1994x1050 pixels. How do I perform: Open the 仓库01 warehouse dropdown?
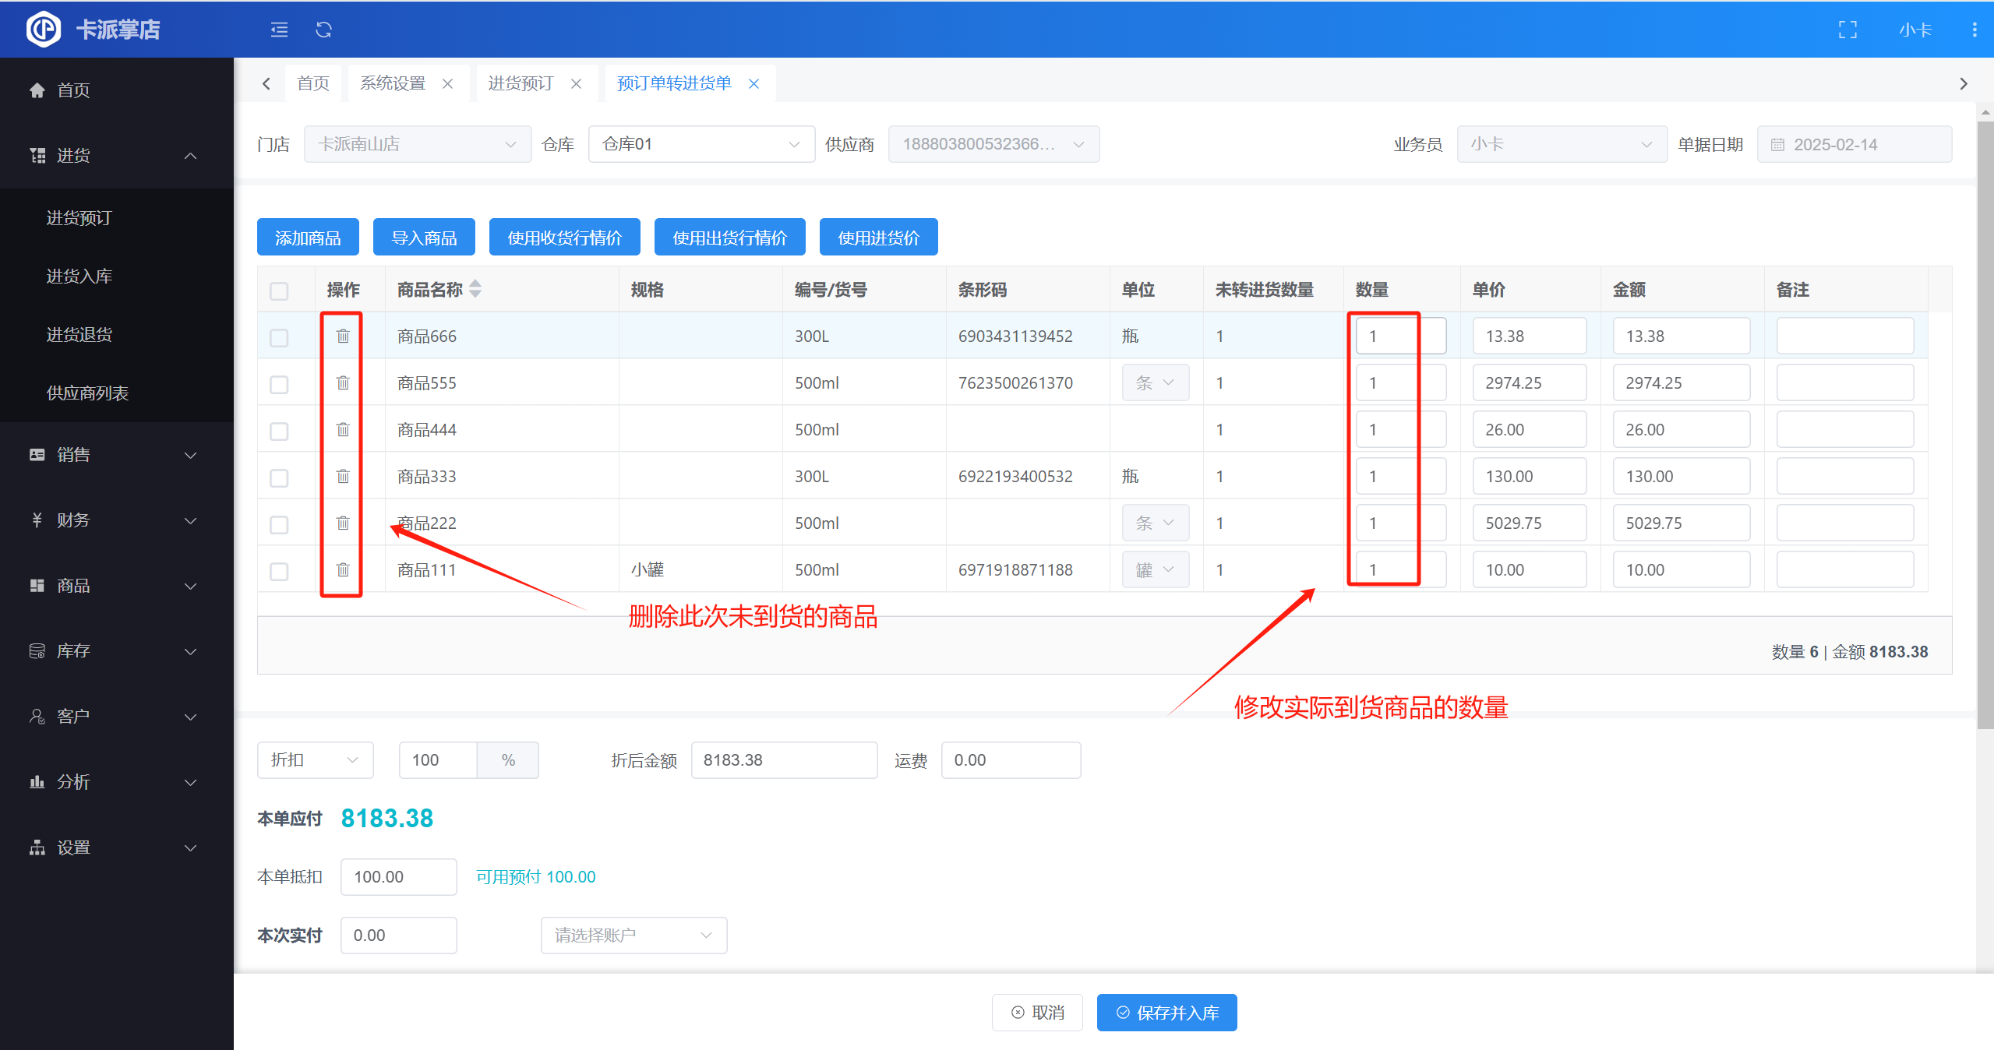(701, 144)
